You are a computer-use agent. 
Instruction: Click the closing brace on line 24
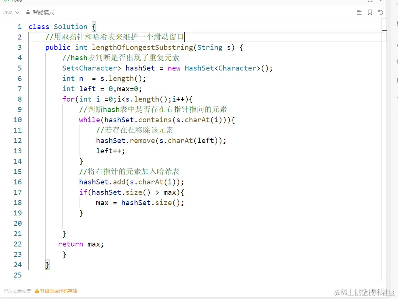[47, 265]
